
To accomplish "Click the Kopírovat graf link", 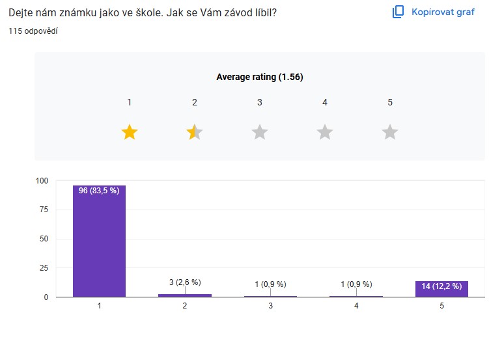I will (443, 12).
